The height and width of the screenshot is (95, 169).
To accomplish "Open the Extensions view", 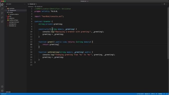I will pos(2,22).
